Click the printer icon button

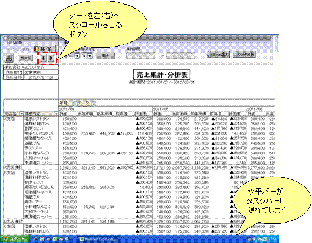click(9, 58)
